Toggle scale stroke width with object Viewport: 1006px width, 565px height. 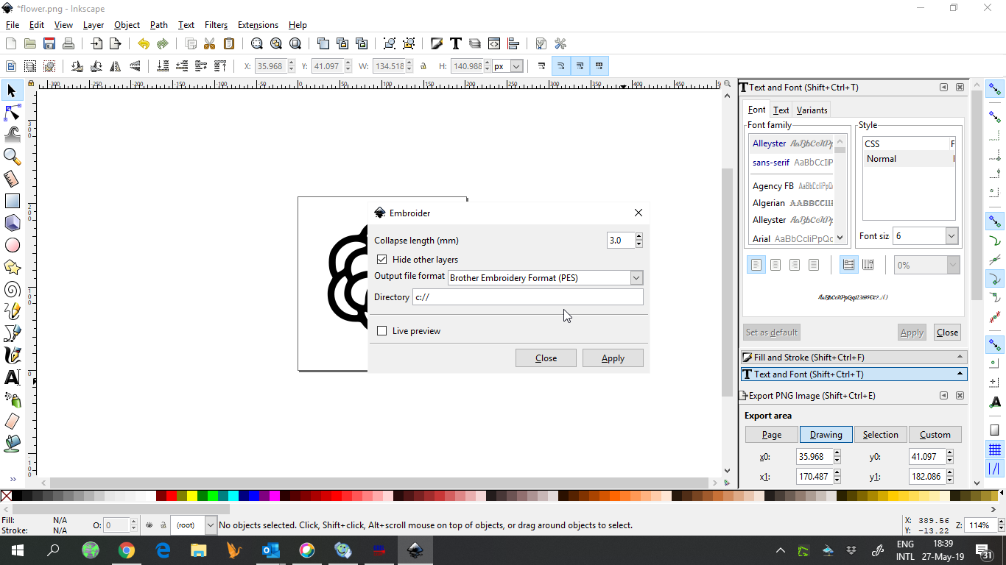click(x=542, y=66)
